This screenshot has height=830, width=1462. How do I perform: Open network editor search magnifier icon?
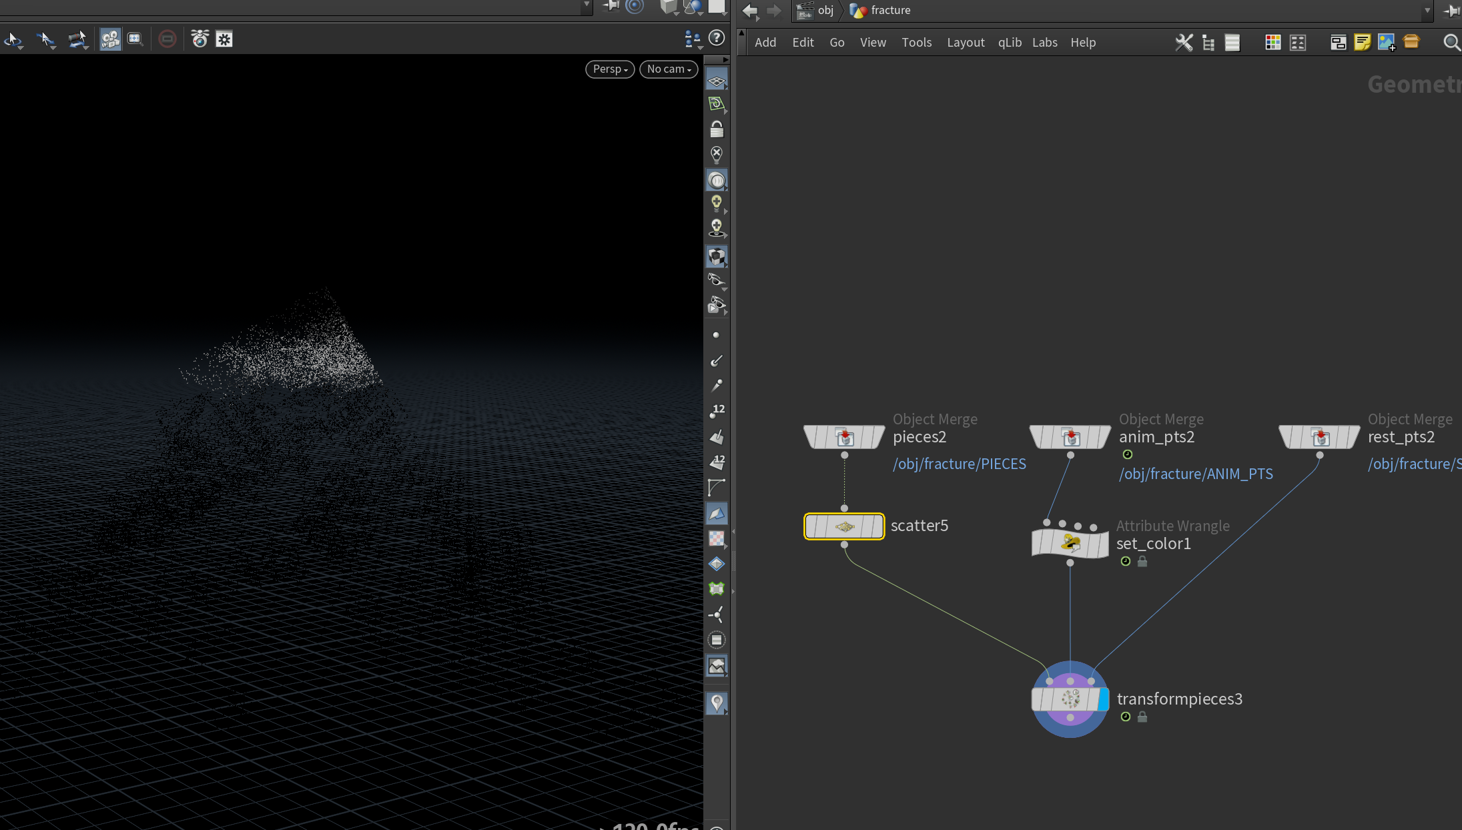click(x=1451, y=43)
